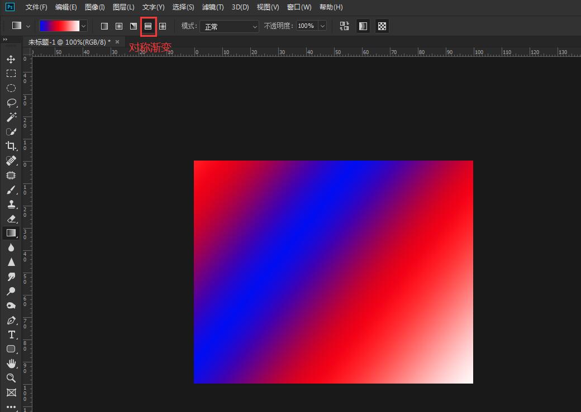581x412 pixels.
Task: Select the Move tool
Action: click(x=11, y=59)
